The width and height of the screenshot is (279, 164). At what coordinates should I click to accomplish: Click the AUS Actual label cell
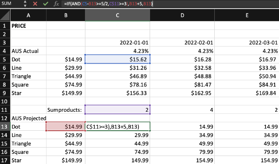click(28, 51)
